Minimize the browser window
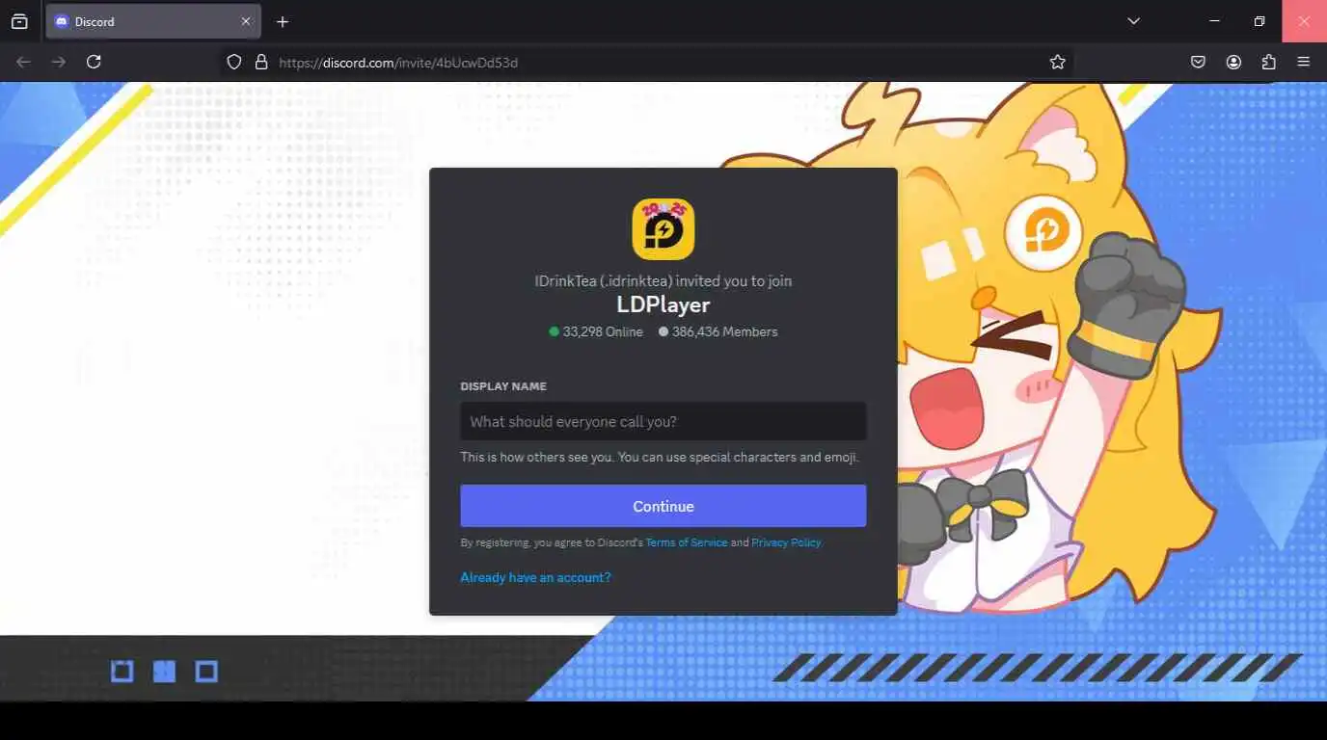Viewport: 1327px width, 740px height. click(x=1215, y=21)
